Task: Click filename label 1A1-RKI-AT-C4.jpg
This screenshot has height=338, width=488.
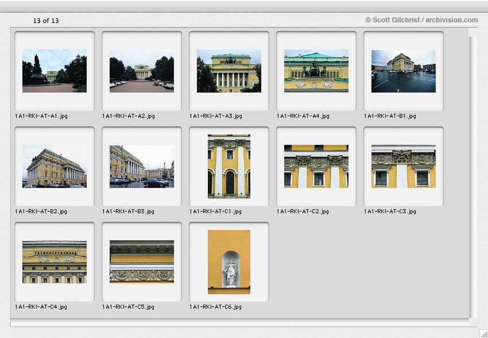Action: tap(41, 306)
